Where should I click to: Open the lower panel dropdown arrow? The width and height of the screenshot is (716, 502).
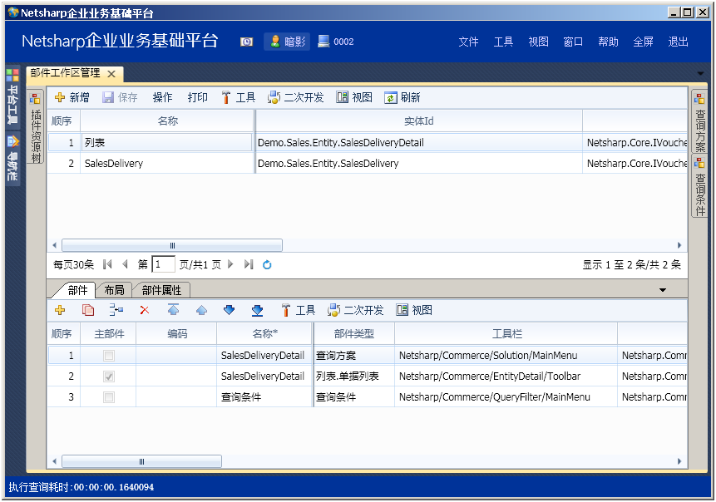663,290
